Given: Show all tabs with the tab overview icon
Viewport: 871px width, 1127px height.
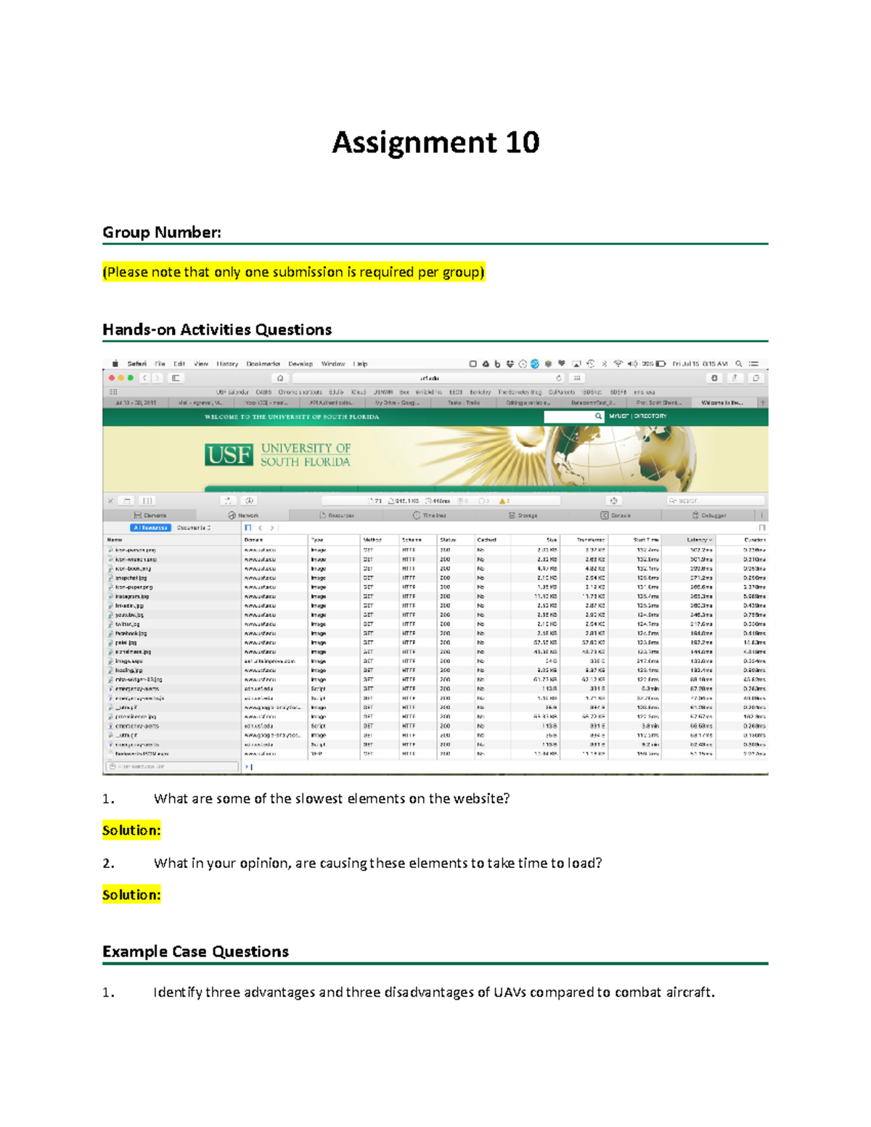Looking at the screenshot, I should point(756,378).
